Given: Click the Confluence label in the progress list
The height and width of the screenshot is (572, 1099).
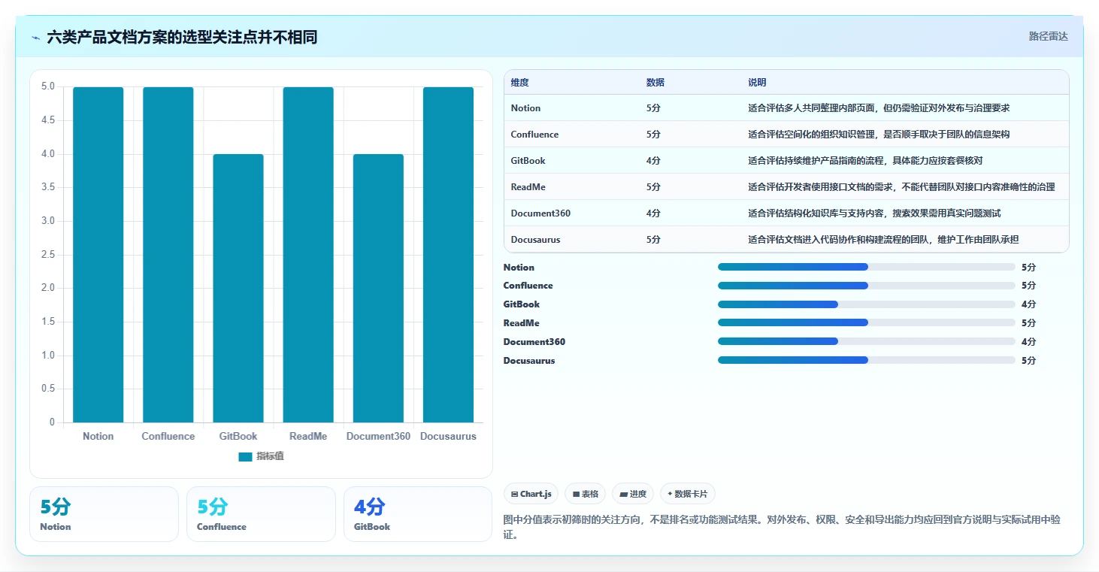Looking at the screenshot, I should pos(528,286).
